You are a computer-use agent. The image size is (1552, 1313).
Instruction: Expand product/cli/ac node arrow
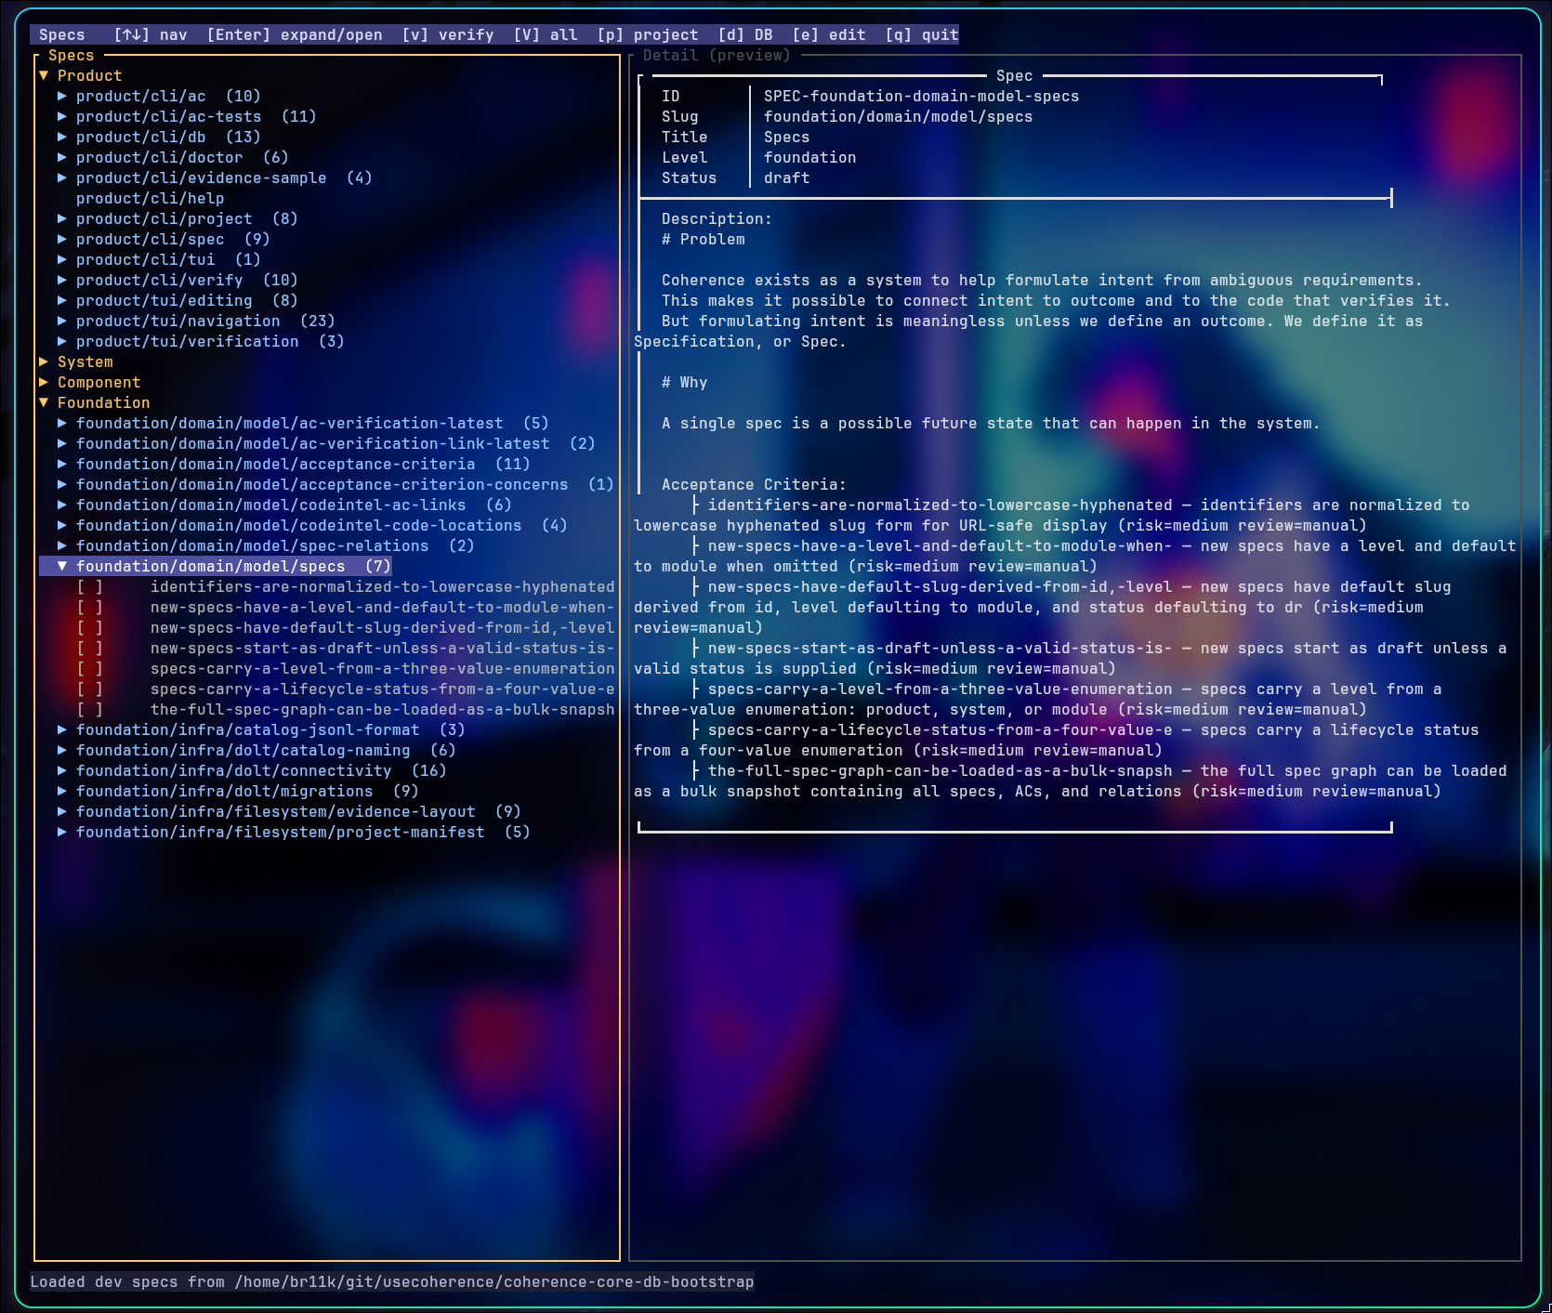62,96
